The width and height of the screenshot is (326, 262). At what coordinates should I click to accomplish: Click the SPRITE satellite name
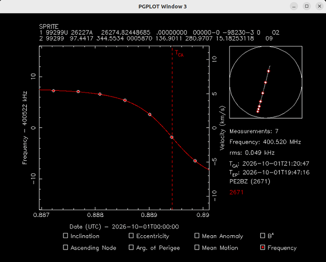[49, 27]
